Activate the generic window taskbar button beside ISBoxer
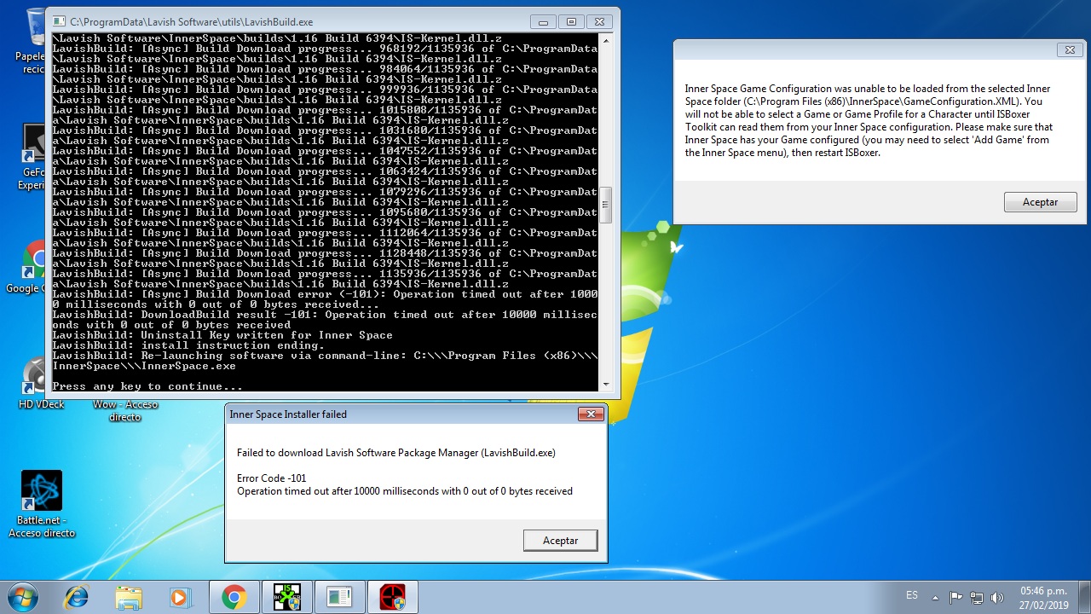 coord(340,597)
